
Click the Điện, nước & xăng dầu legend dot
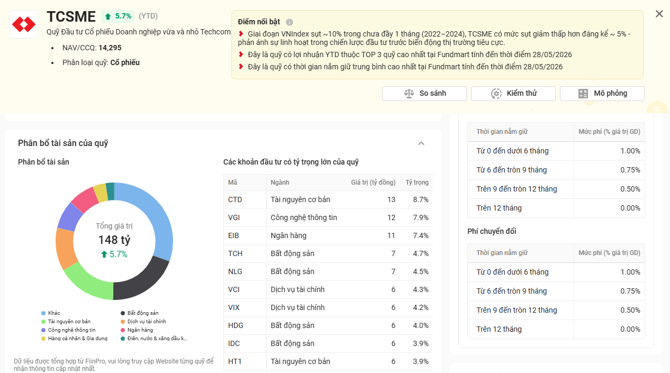click(123, 339)
